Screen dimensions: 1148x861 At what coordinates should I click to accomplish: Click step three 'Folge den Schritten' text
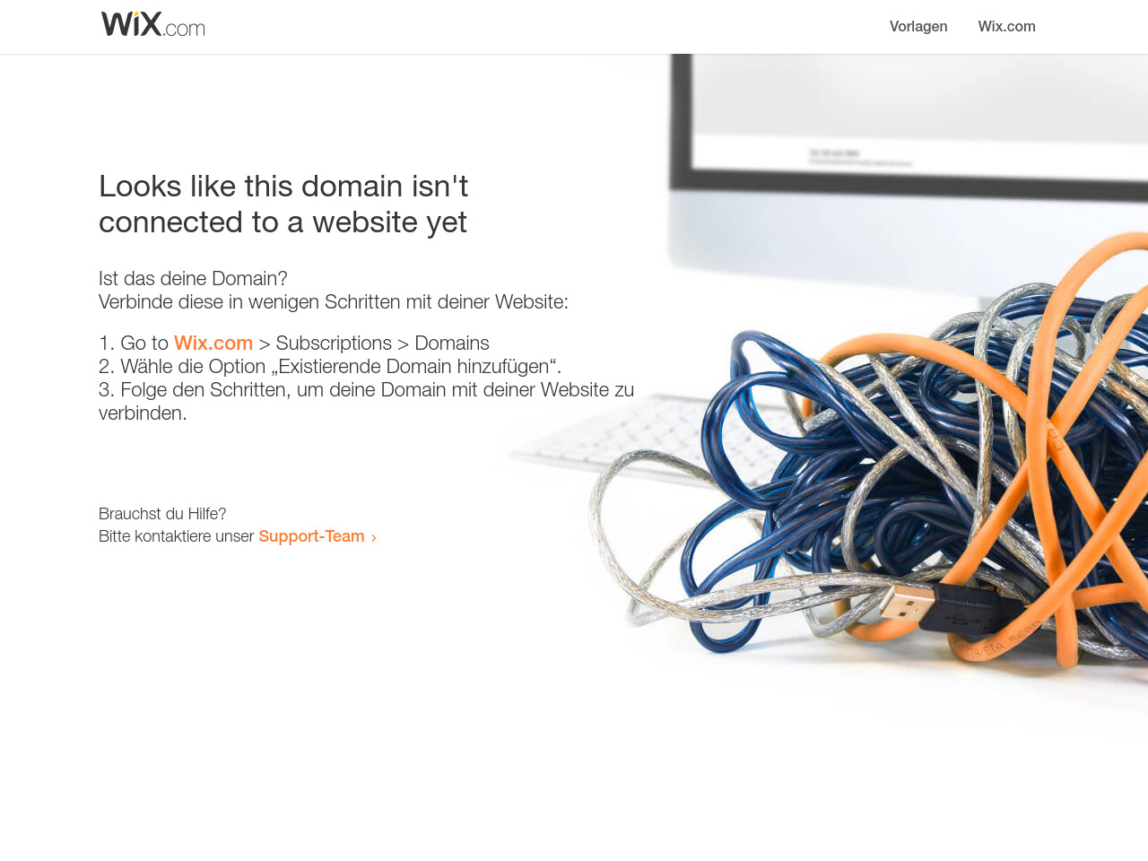[366, 401]
